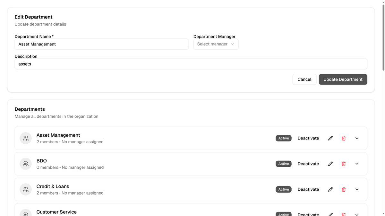Screen dimensions: 385x216
Task: Click the Credit & Loans people icon
Action: (x=26, y=189)
